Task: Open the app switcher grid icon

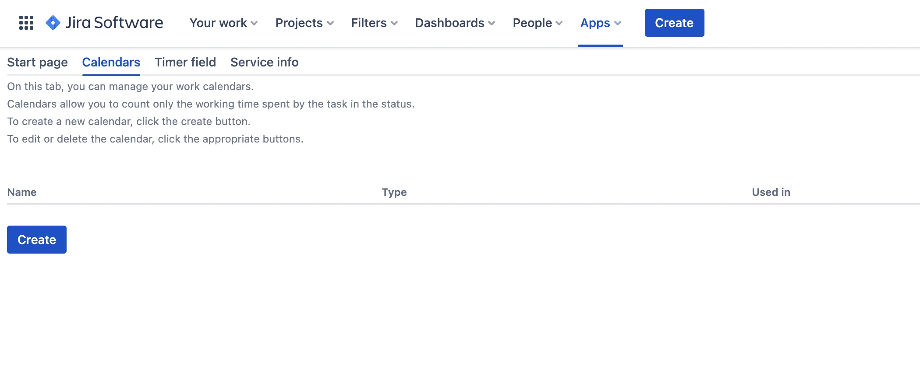Action: pos(26,23)
